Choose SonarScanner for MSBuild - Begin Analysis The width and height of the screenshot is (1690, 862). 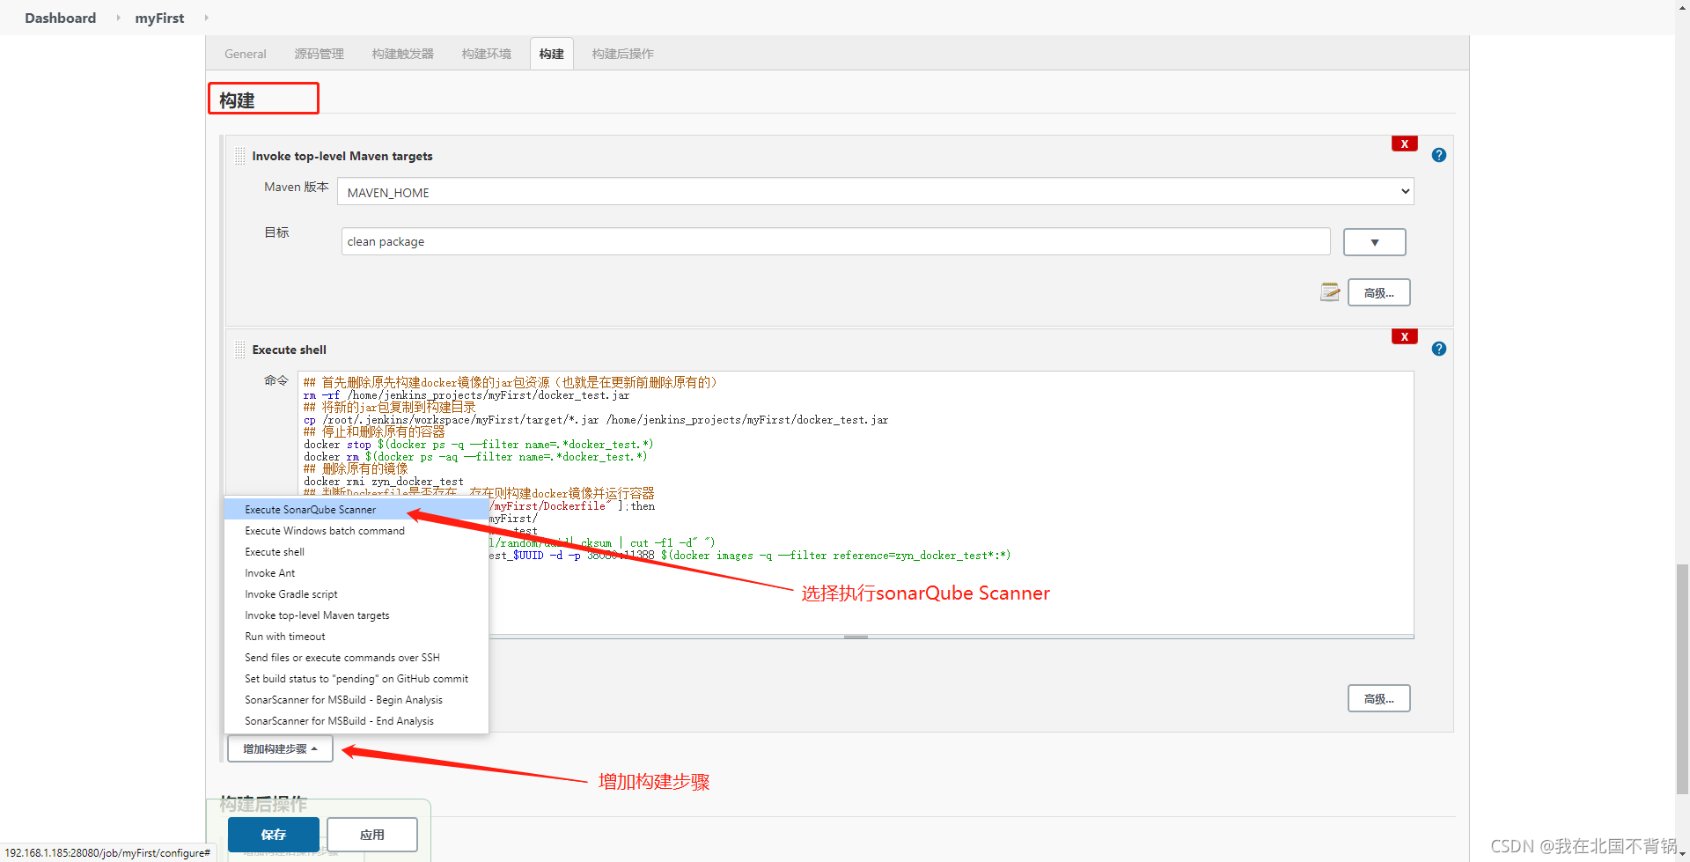coord(356,700)
